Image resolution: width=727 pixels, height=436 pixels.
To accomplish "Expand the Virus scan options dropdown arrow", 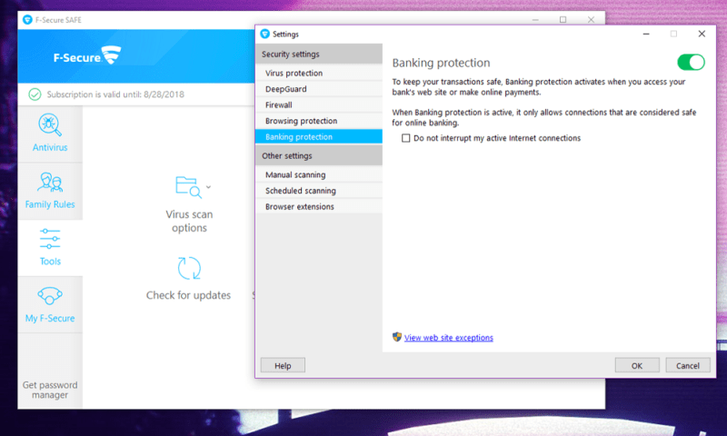I will (x=208, y=187).
